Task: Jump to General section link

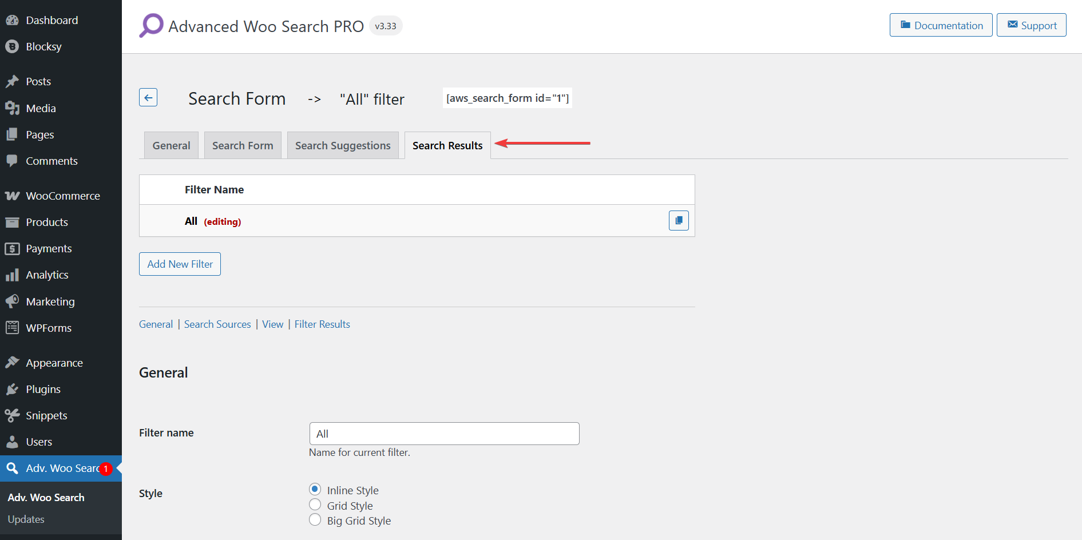Action: point(156,324)
